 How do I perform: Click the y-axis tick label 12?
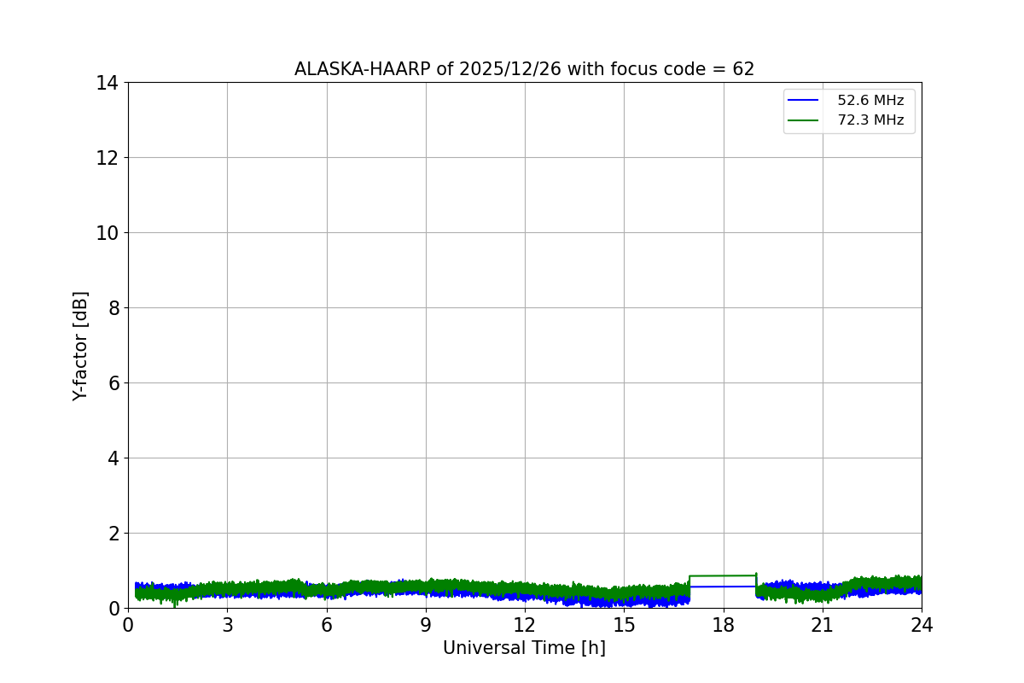point(107,158)
